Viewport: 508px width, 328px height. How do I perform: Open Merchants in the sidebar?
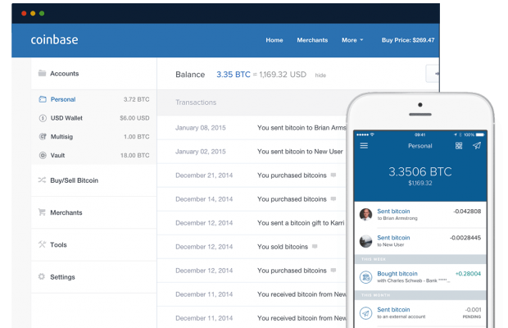pos(66,212)
